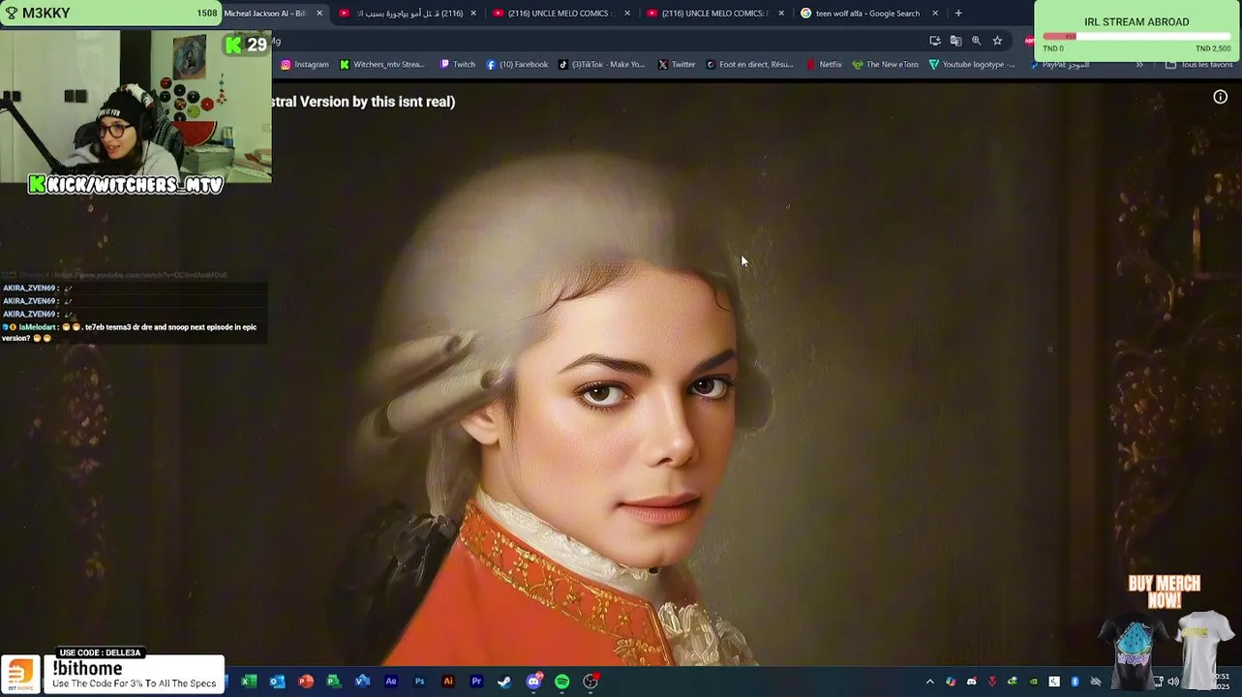The height and width of the screenshot is (697, 1242).
Task: Open Excel from the taskbar
Action: tap(249, 682)
